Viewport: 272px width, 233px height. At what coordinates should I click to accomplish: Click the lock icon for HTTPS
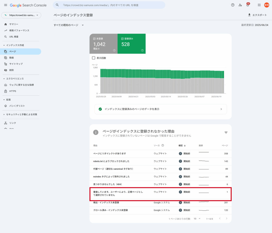coord(6,91)
